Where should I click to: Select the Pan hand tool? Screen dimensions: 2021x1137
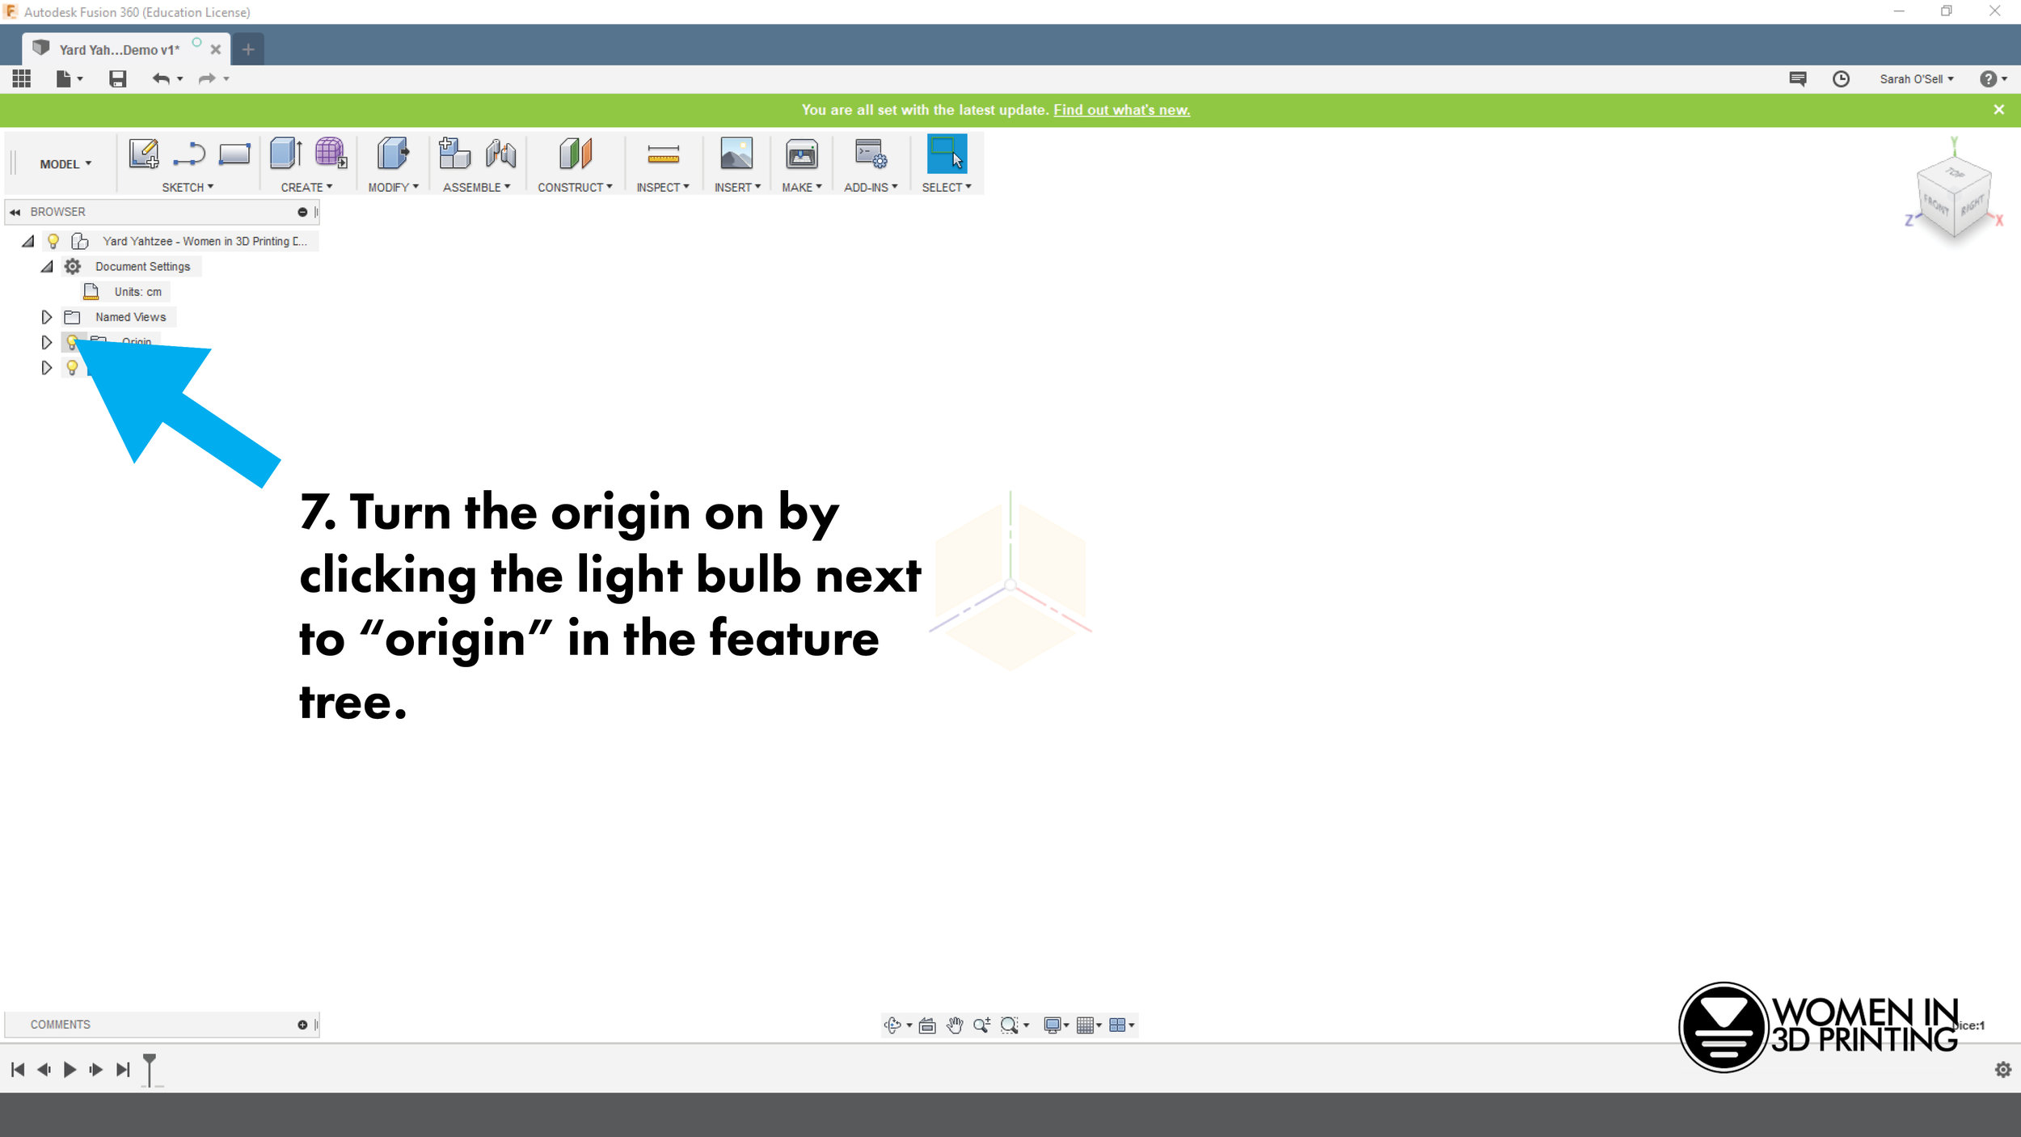coord(955,1025)
